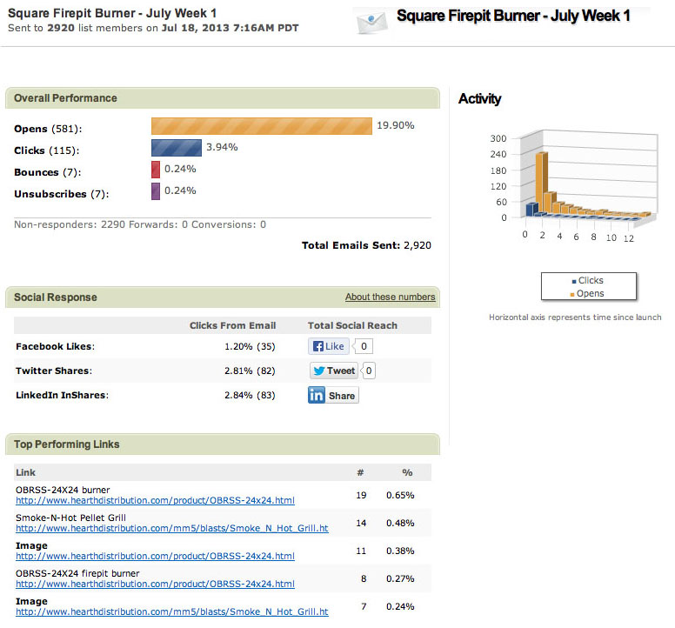The width and height of the screenshot is (675, 628).
Task: Click the red Bounces bar
Action: pos(156,170)
